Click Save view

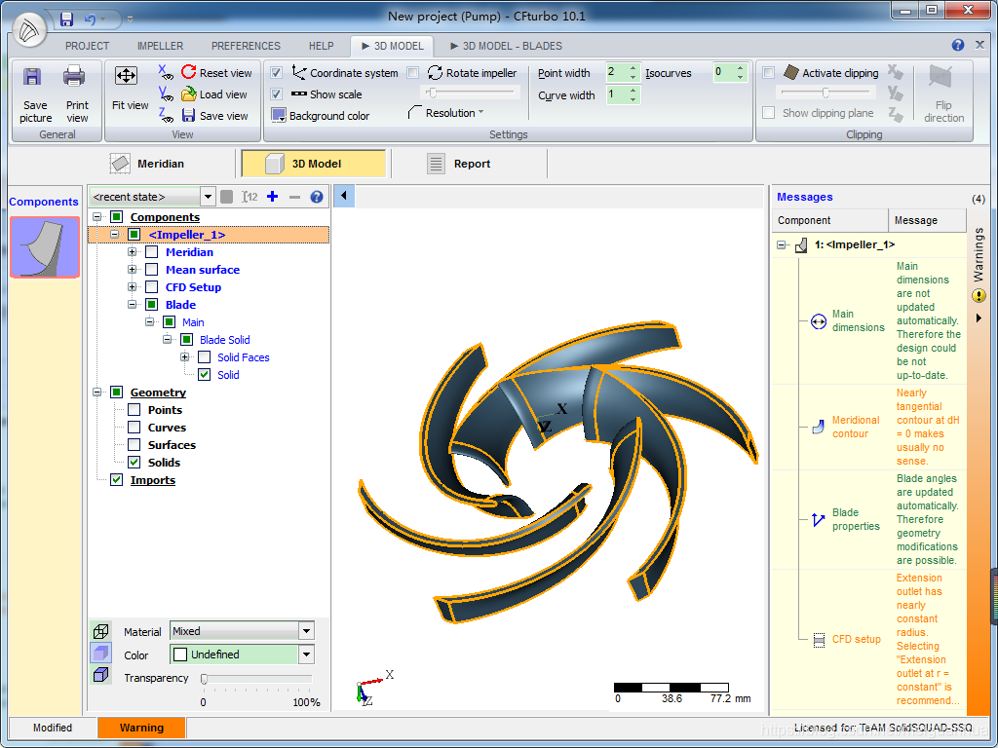[x=214, y=116]
